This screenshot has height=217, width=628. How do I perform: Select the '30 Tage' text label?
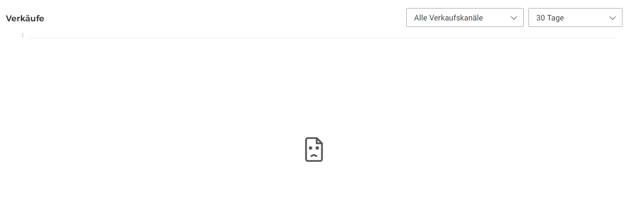coord(550,18)
